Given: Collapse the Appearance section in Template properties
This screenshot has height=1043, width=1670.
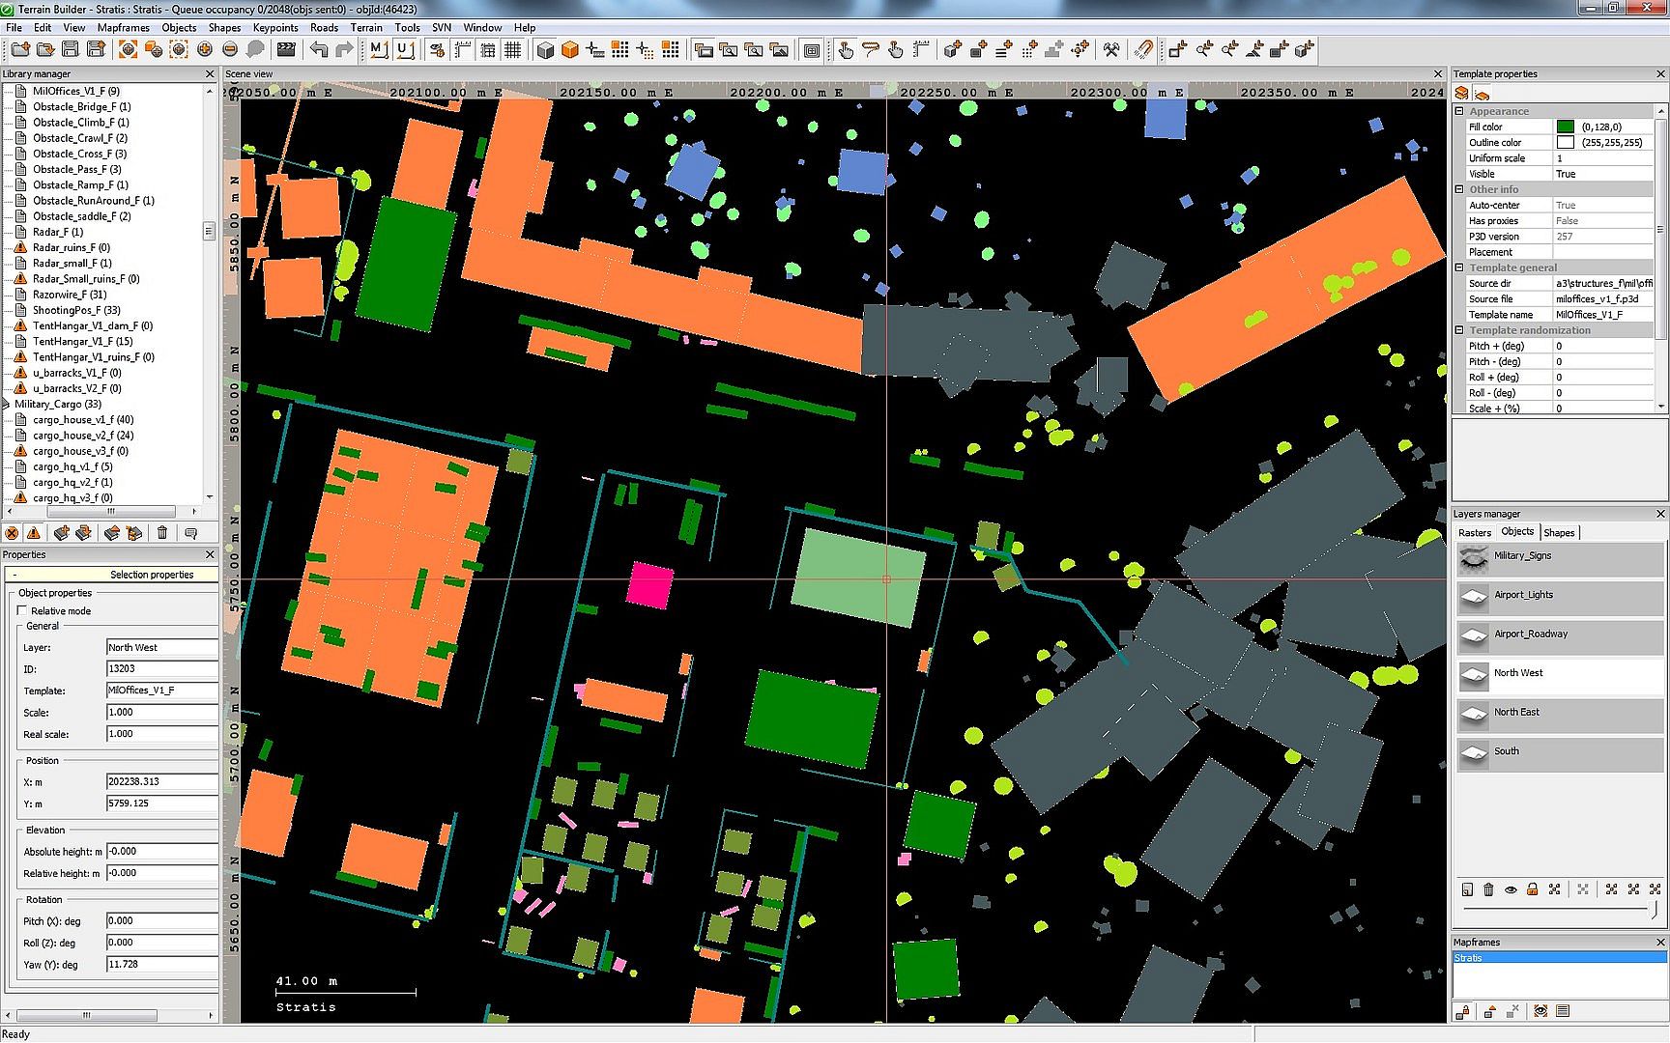Looking at the screenshot, I should (1459, 111).
